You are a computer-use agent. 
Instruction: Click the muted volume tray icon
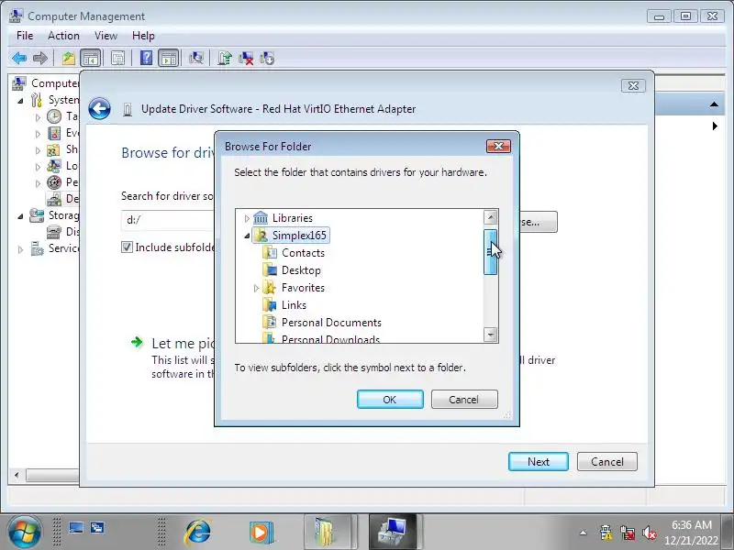click(x=650, y=533)
